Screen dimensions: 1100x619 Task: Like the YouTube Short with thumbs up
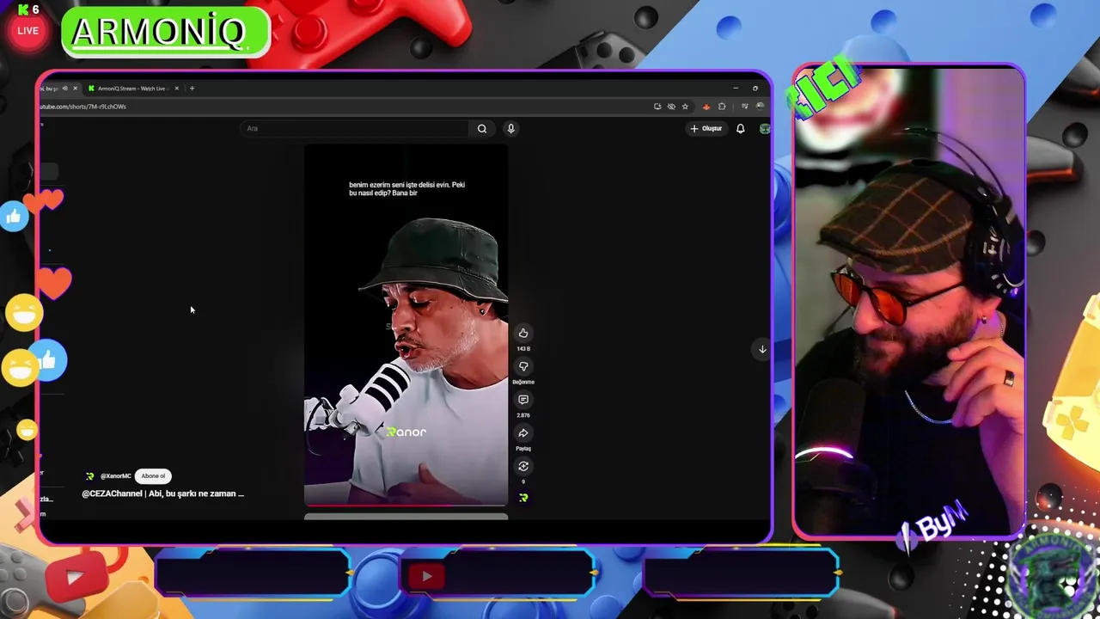tap(523, 333)
